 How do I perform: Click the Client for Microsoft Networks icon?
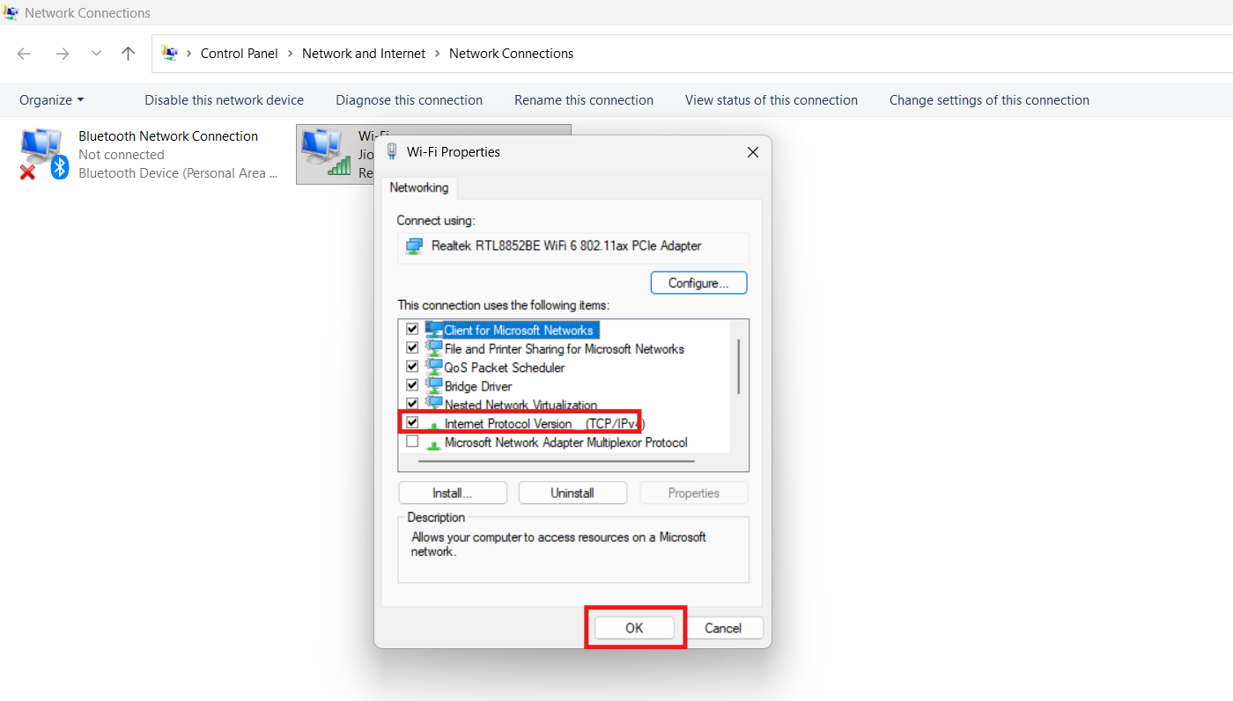click(x=434, y=330)
